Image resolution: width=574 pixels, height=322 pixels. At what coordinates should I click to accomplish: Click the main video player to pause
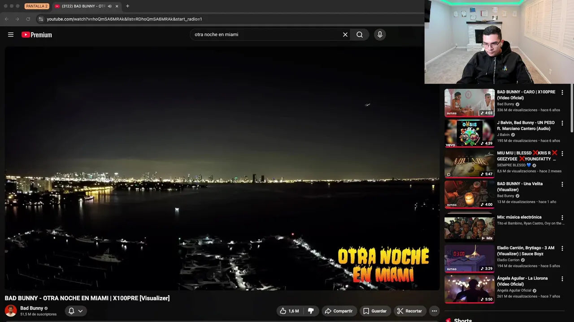(x=222, y=169)
